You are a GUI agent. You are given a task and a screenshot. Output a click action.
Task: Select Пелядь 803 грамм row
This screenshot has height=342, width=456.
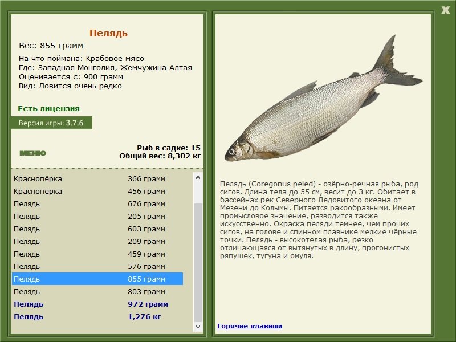pos(97,291)
